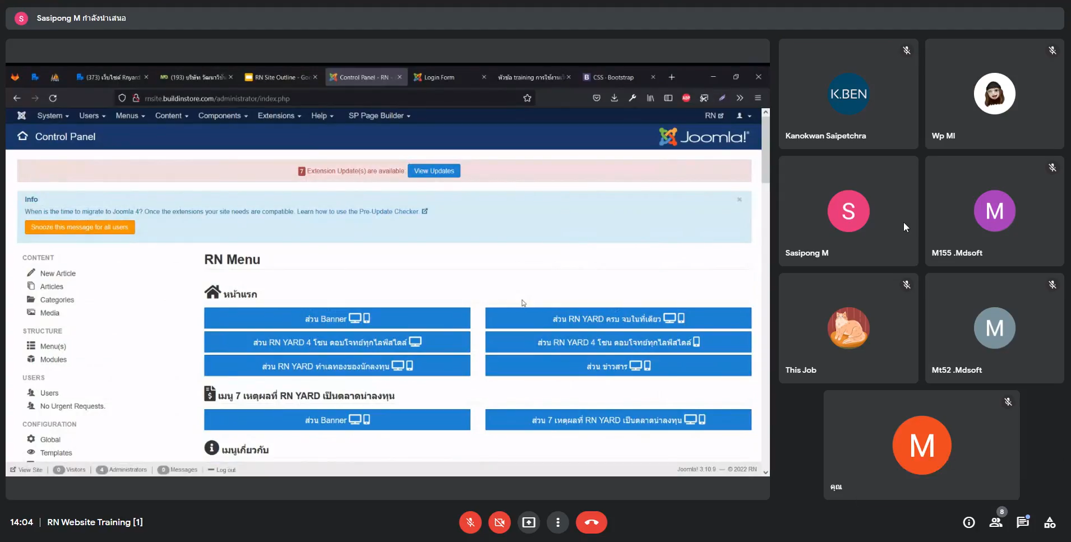Click Snooze this message for all users
The height and width of the screenshot is (542, 1071).
(80, 227)
